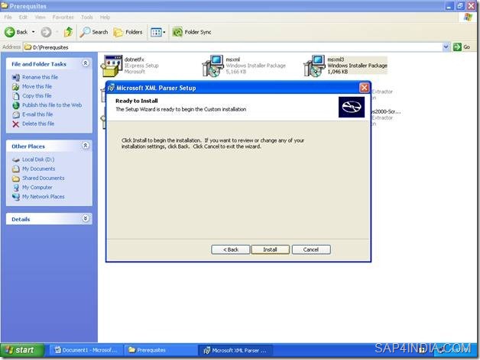Select the msxml installer package icon
The width and height of the screenshot is (480, 360).
(x=213, y=66)
